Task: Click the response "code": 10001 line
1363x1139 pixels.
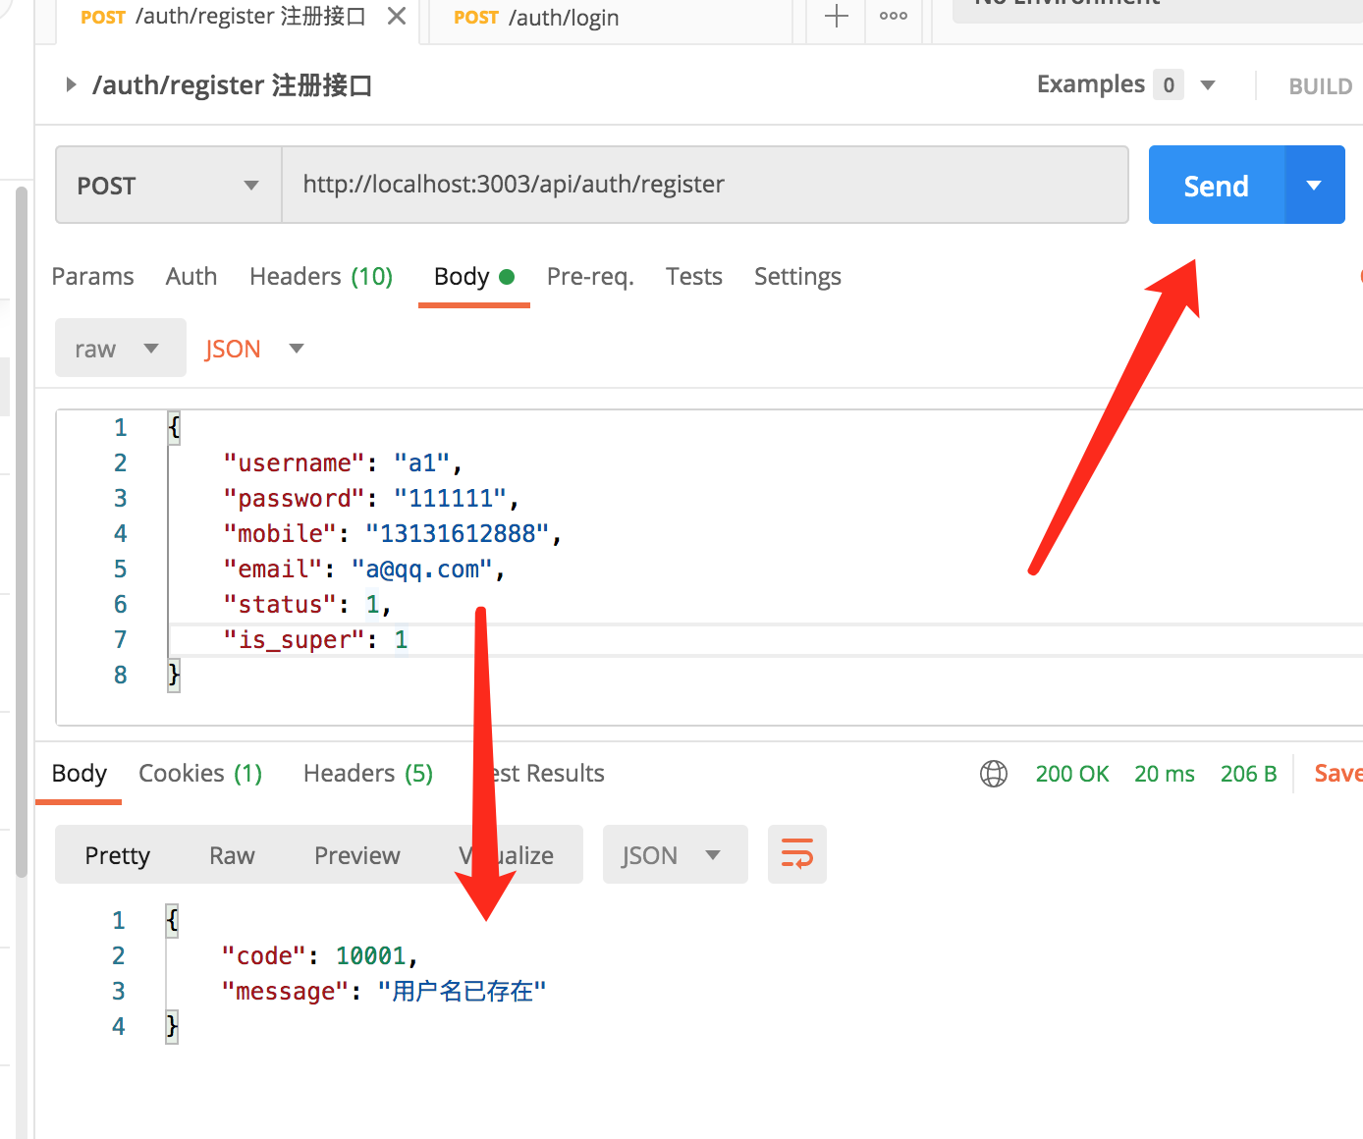Action: click(x=320, y=955)
